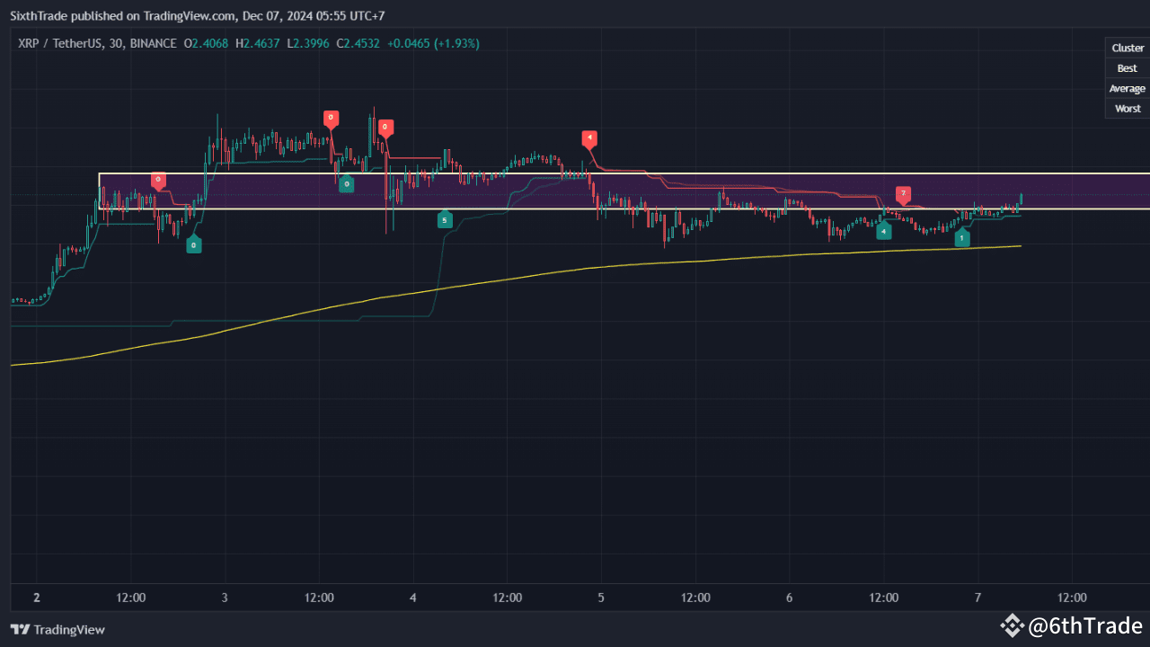Switch to the Cluster tab in the panel
The height and width of the screenshot is (647, 1150).
click(x=1127, y=47)
